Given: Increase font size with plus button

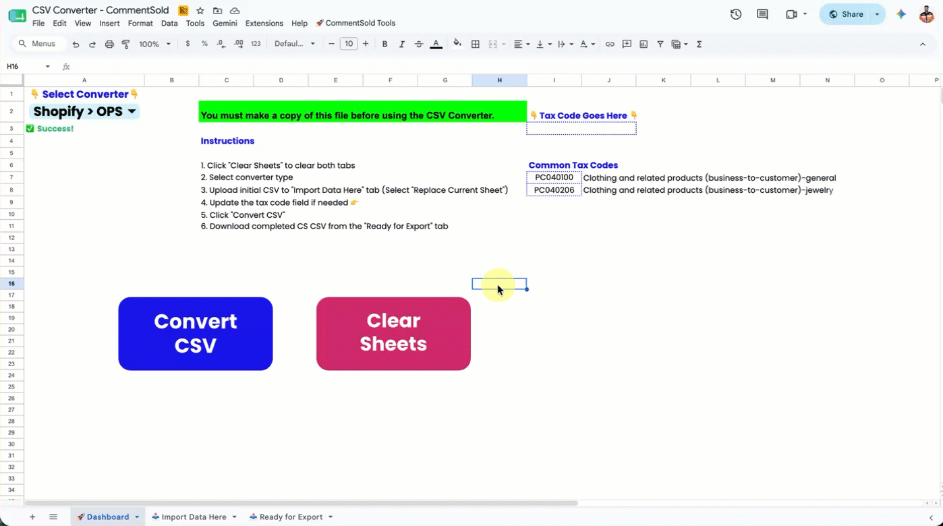Looking at the screenshot, I should coord(366,44).
